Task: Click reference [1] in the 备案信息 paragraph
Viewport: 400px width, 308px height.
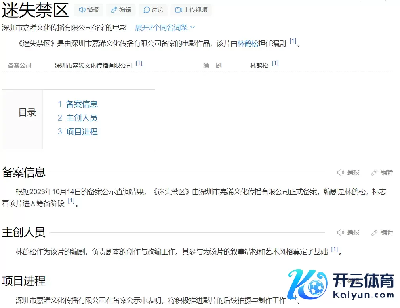Action: click(71, 201)
